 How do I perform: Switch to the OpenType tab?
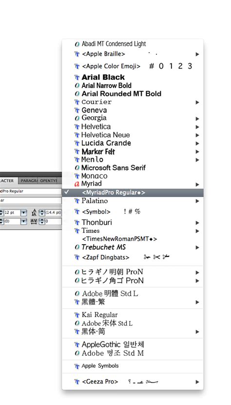pos(48,181)
